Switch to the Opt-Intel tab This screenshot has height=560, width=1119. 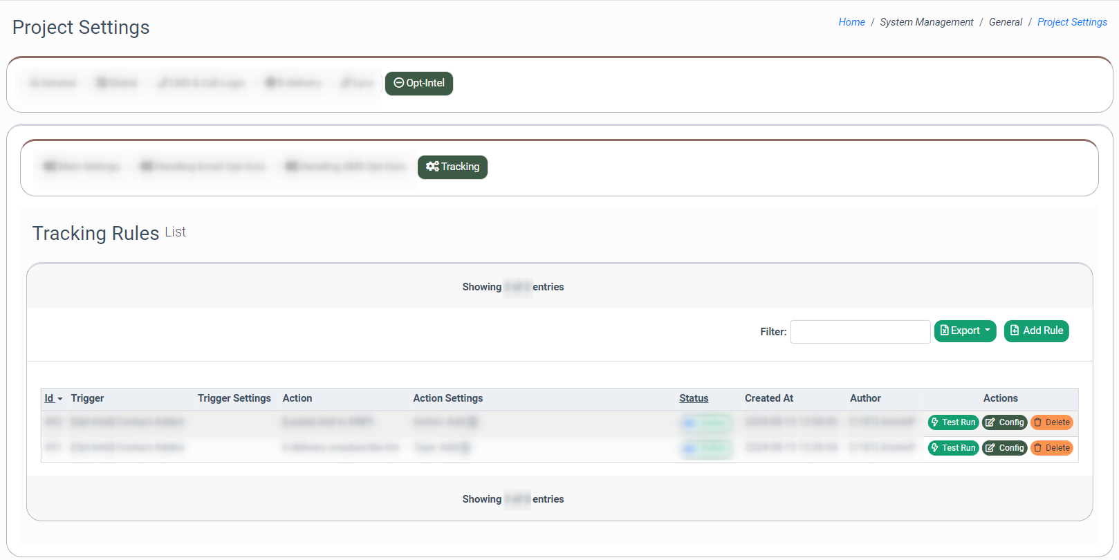[418, 84]
